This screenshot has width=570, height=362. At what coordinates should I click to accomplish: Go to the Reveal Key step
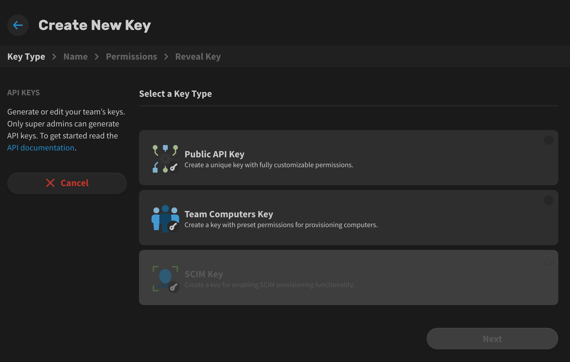[x=198, y=57]
